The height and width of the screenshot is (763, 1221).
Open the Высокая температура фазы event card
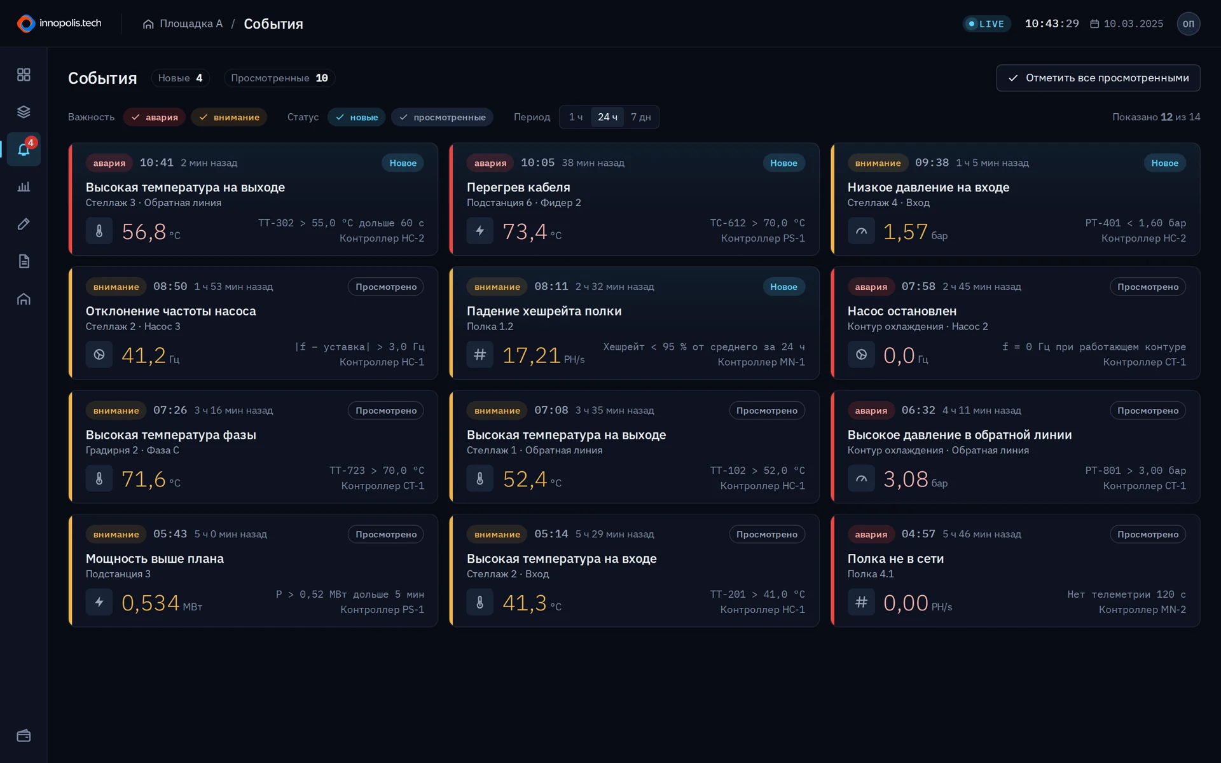tap(253, 446)
